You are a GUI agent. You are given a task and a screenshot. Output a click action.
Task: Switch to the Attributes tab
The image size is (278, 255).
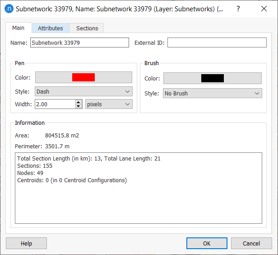[51, 28]
